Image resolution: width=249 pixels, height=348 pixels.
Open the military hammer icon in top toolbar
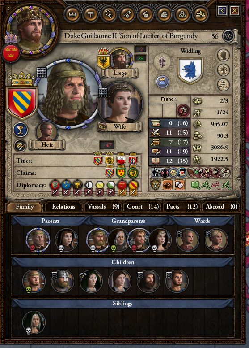(91, 14)
